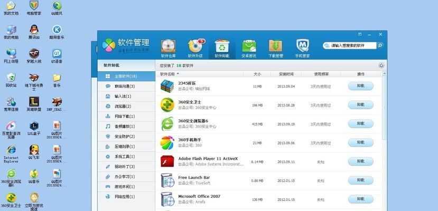The image size is (438, 211).
Task: Click the 360手机助手 colorful icon in list
Action: [167, 143]
